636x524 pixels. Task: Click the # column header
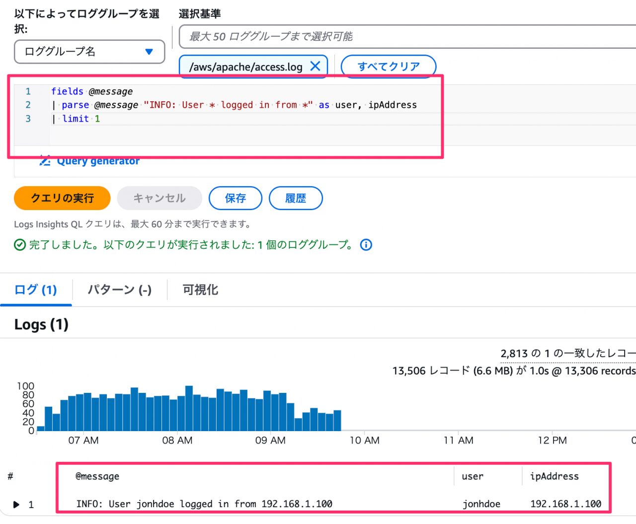pyautogui.click(x=10, y=476)
